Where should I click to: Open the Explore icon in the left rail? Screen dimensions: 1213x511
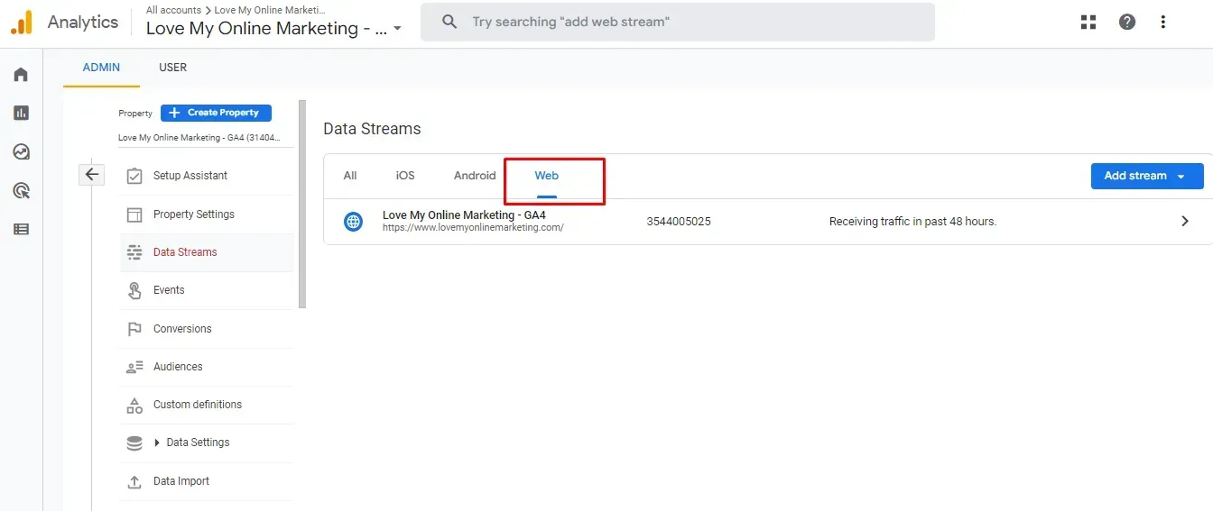[21, 151]
